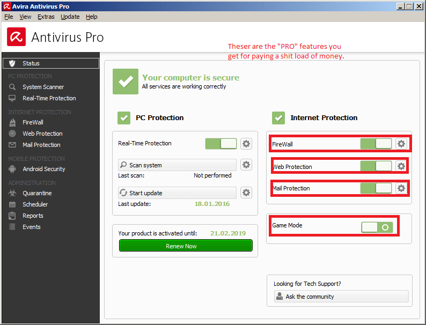Click the Renew Now button

186,246
